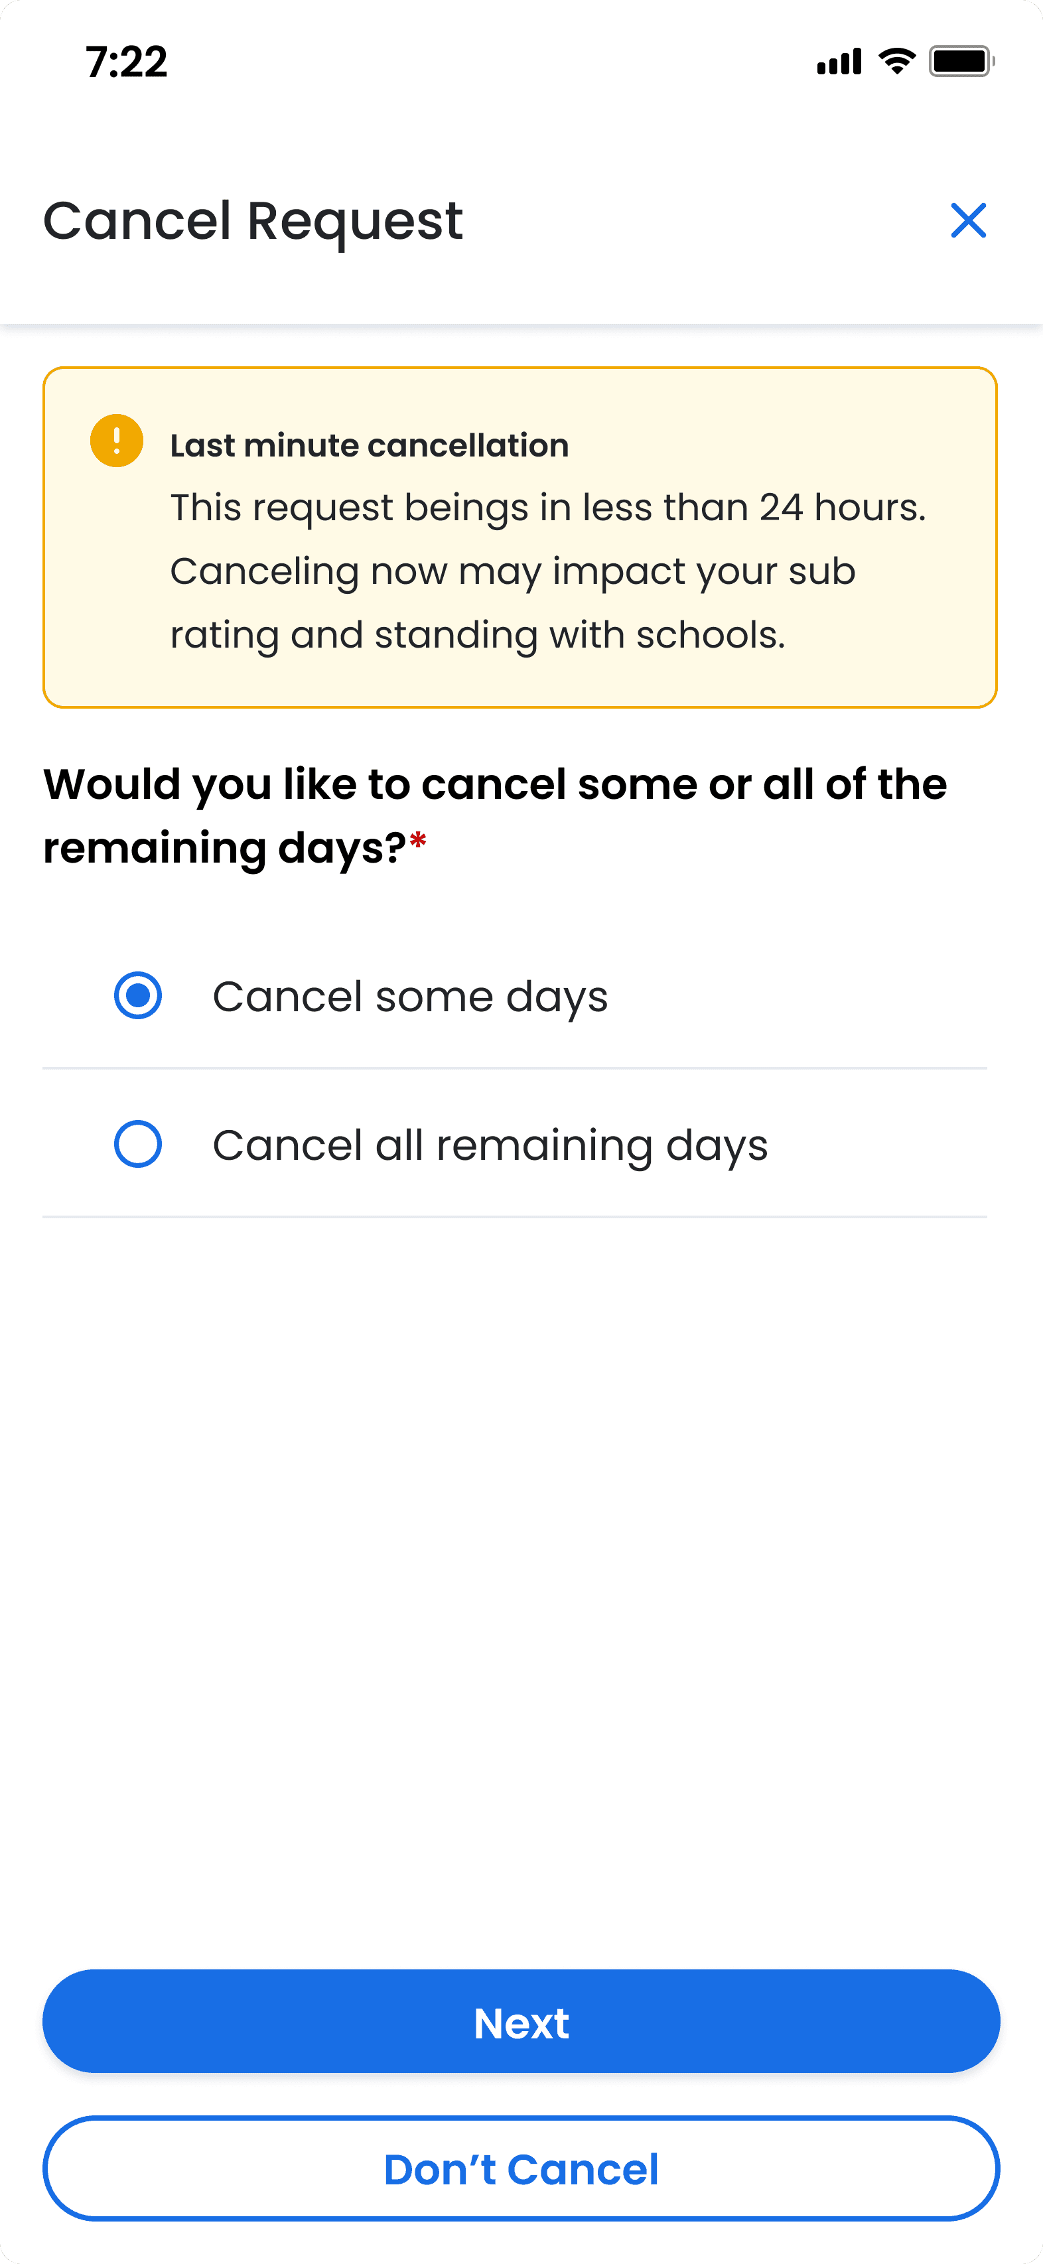Tap the battery icon in status bar
Image resolution: width=1043 pixels, height=2264 pixels.
(962, 62)
